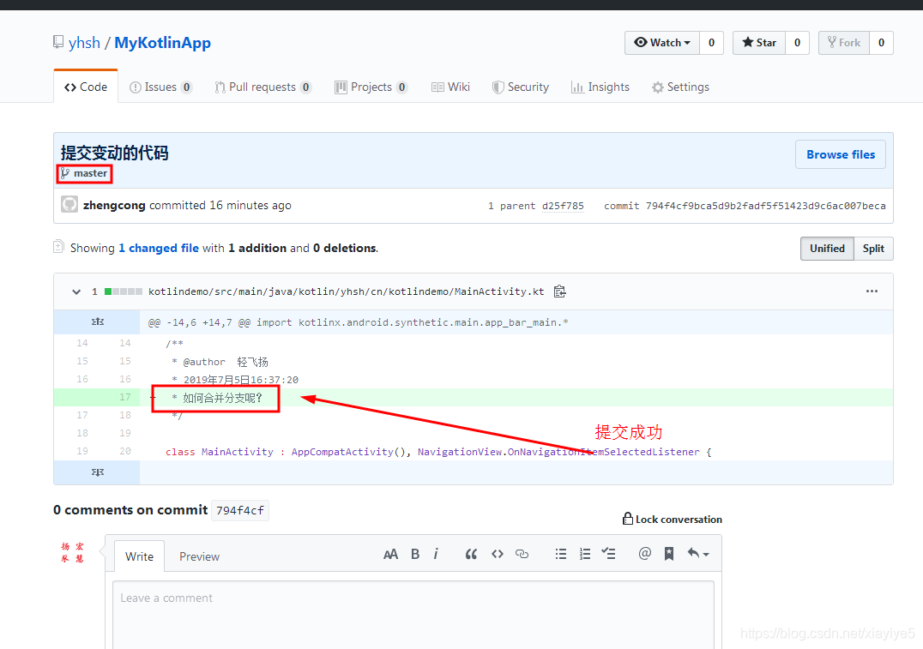Reference an issue with the bookmark icon
Screen dimensions: 923x649
(669, 554)
